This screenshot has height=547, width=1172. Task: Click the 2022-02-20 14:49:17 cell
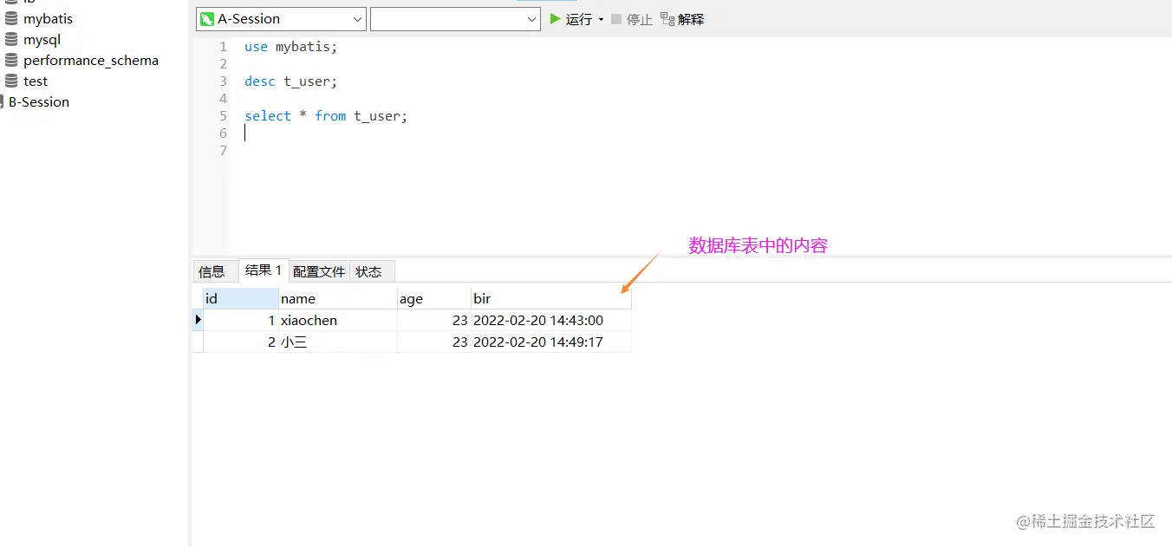coord(551,342)
